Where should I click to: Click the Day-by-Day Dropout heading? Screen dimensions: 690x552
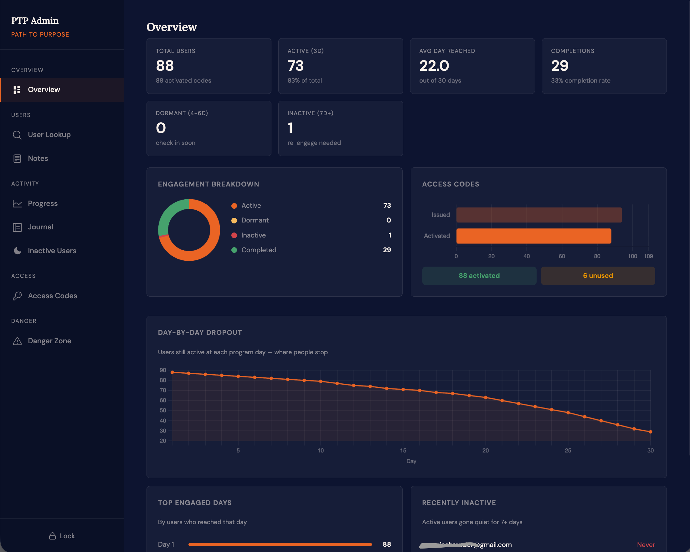coord(200,333)
